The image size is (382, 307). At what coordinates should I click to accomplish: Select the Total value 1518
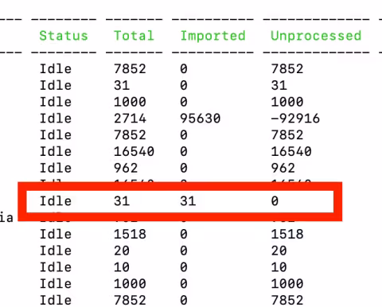tap(130, 234)
